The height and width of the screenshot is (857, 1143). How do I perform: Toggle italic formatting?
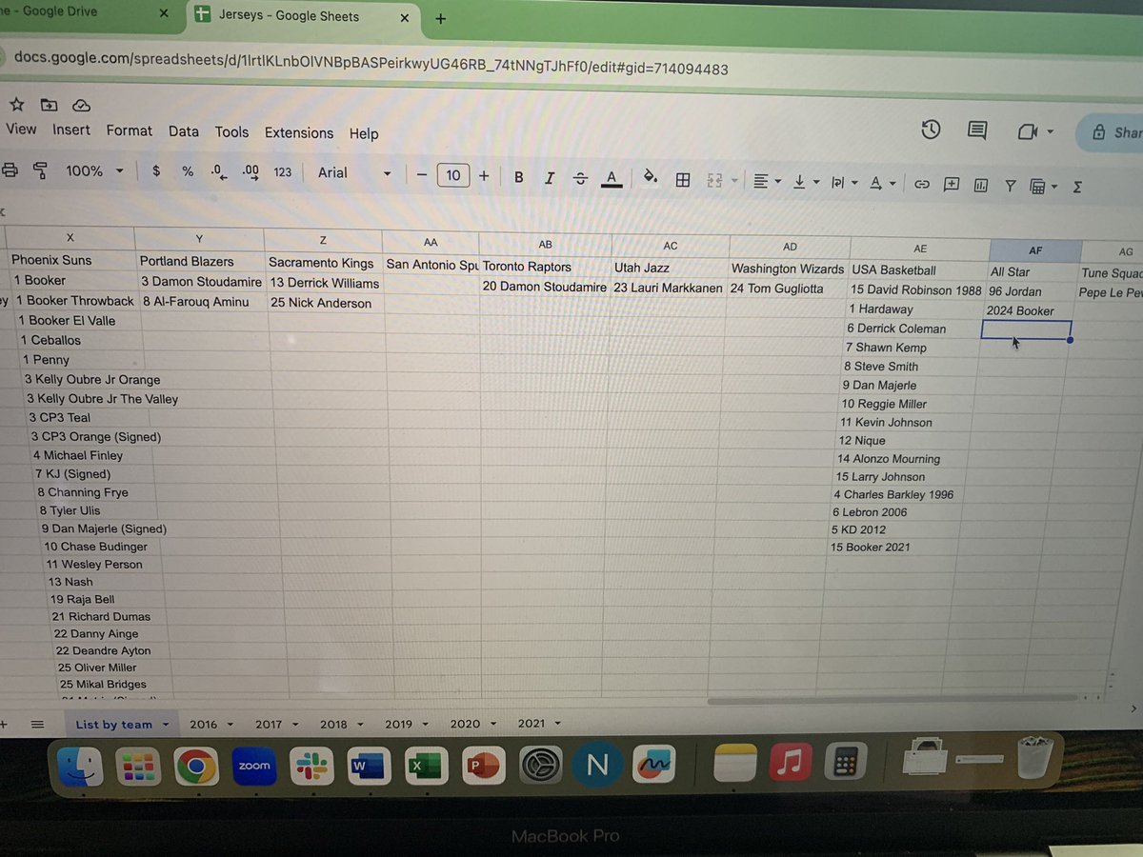click(550, 177)
